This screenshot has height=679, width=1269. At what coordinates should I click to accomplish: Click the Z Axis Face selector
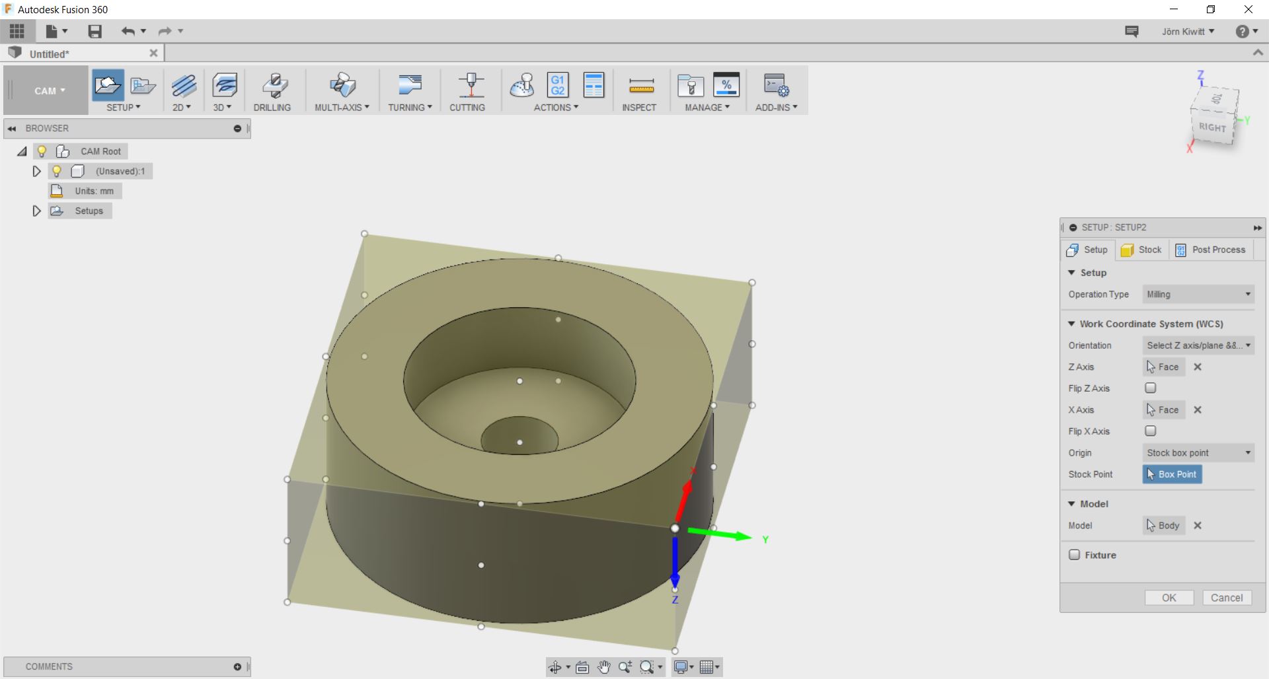tap(1163, 367)
